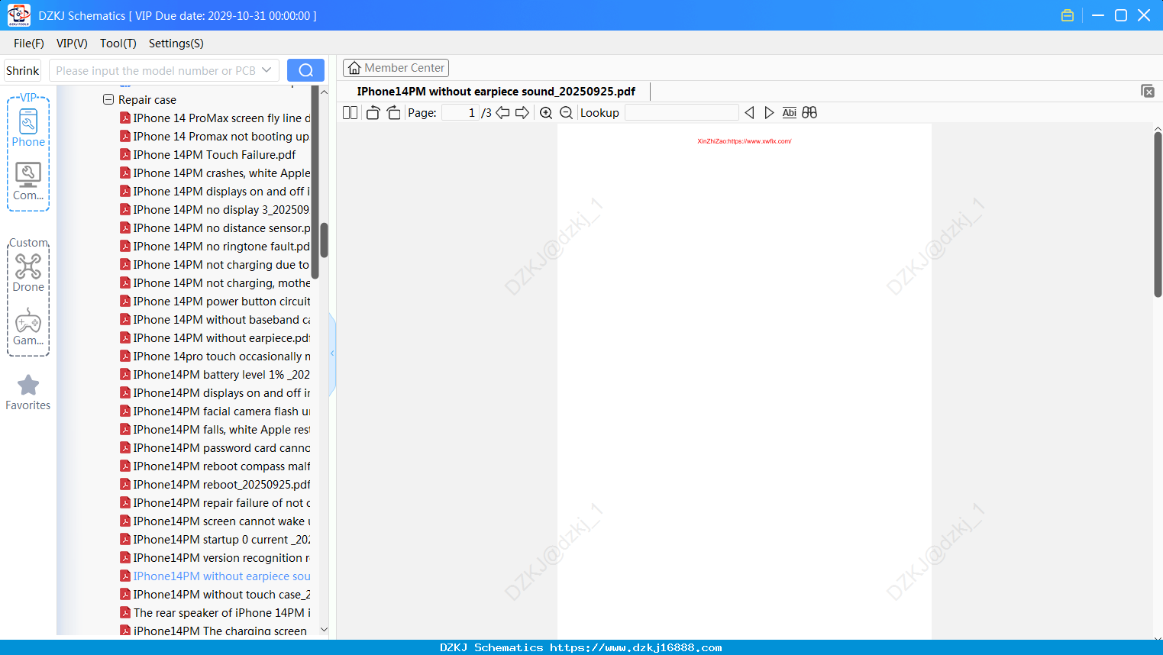Screen dimensions: 1163x655
Task: Click the file tree vertical scrollbar thumb
Action: click(x=324, y=240)
